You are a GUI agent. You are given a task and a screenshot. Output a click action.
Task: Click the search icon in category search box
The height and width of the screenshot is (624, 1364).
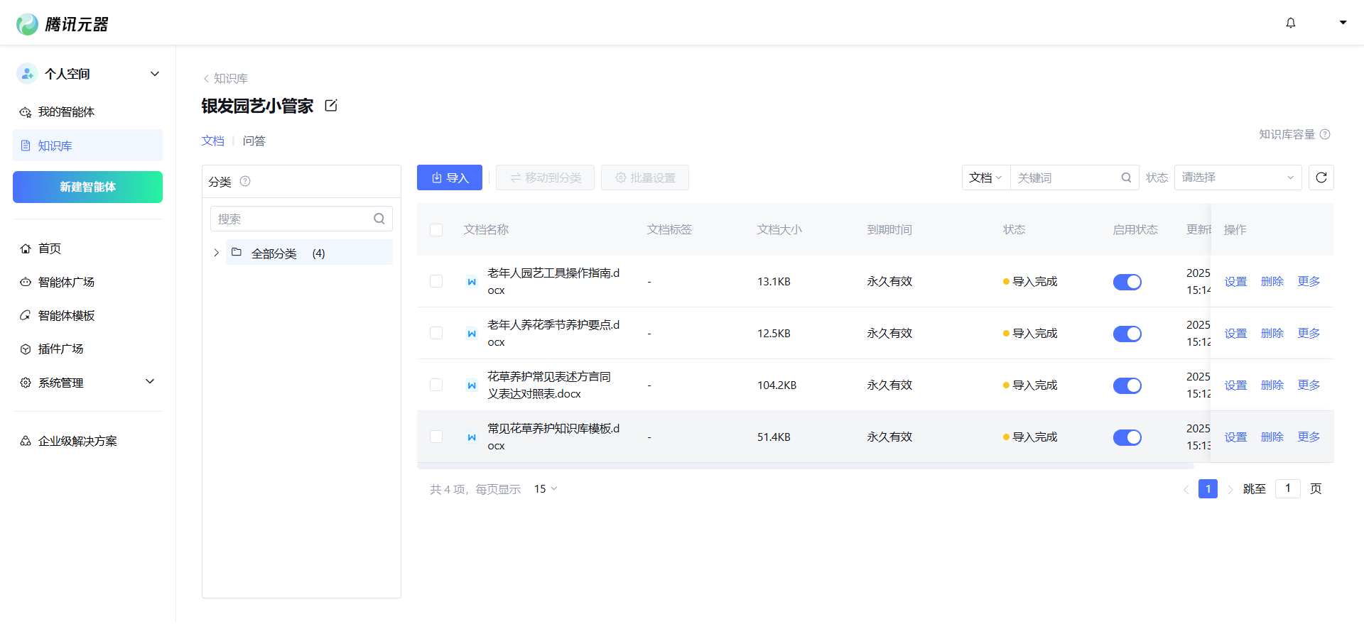click(x=379, y=219)
